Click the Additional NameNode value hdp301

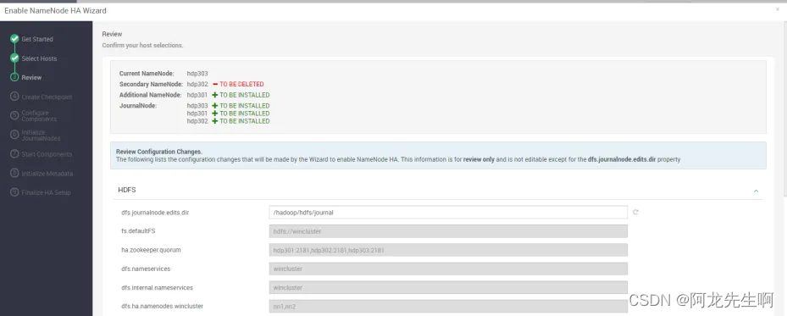(197, 95)
